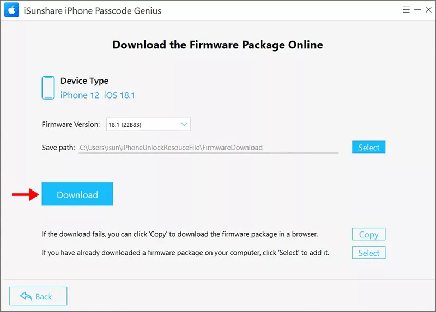Click the Device Type label
Screen dimensions: 436x312
point(84,81)
